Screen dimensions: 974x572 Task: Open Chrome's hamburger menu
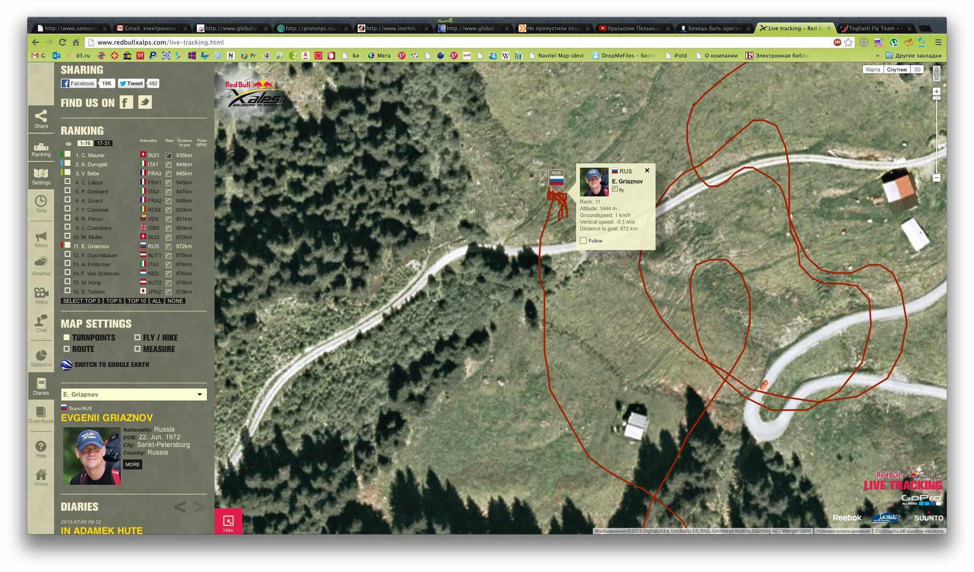[938, 42]
